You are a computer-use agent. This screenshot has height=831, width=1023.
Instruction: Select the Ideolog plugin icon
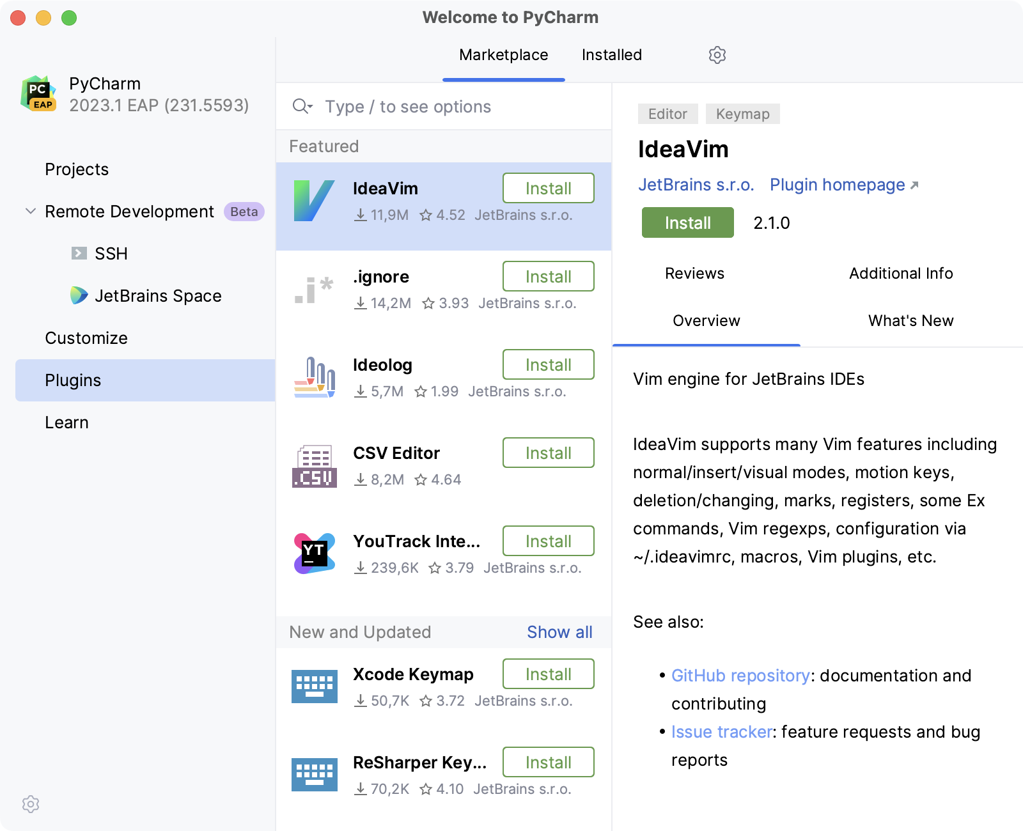(x=315, y=378)
